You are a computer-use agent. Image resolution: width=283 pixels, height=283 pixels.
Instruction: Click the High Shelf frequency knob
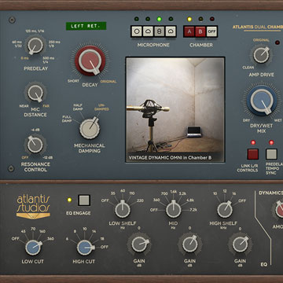(225, 210)
